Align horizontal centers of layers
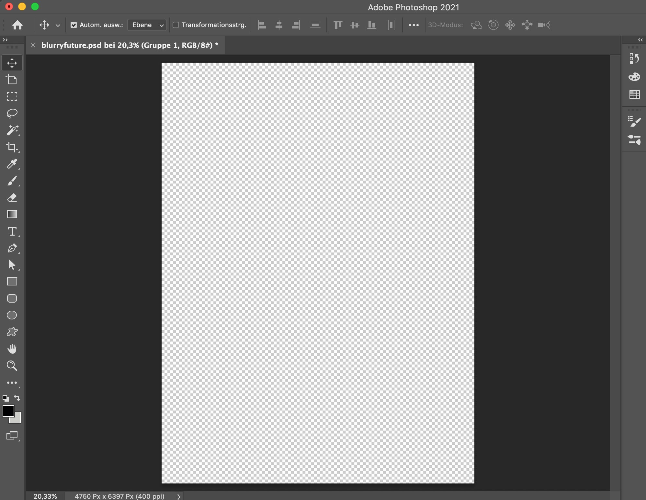Viewport: 646px width, 500px height. point(279,25)
